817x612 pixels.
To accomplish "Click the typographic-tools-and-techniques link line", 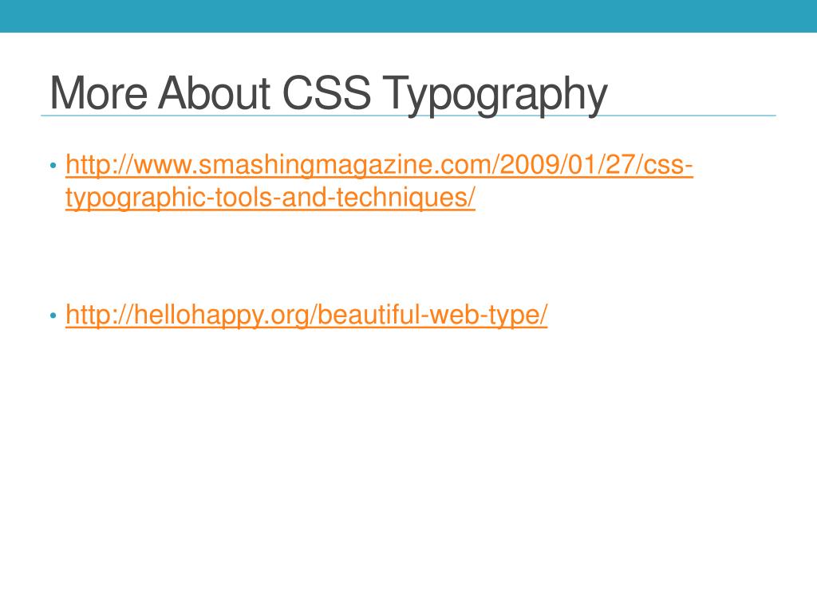I will coord(270,198).
